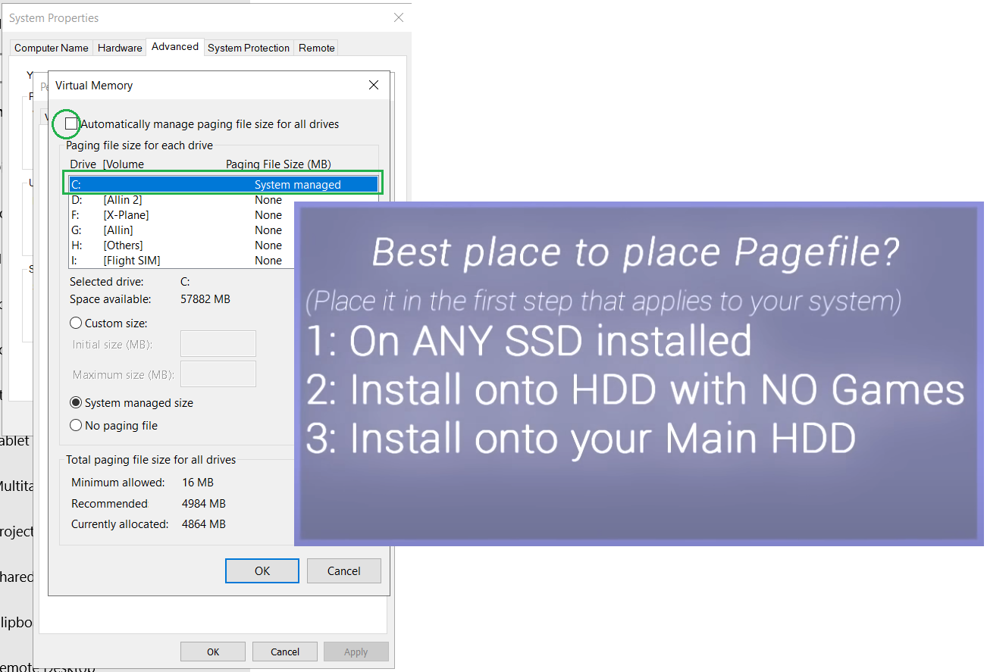Open the Hardware tab
This screenshot has width=987, height=672.
pyautogui.click(x=120, y=48)
